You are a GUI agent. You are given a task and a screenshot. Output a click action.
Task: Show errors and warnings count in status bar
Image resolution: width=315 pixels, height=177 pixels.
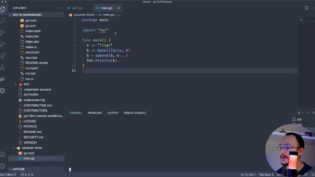pyautogui.click(x=27, y=175)
